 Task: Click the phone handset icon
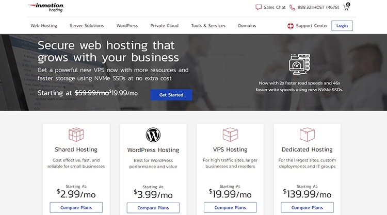[292, 7]
